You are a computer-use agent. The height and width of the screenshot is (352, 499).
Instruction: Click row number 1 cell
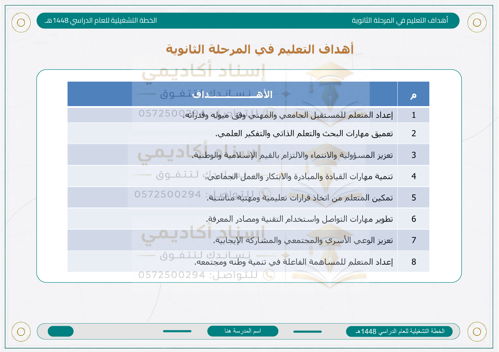[x=413, y=115]
